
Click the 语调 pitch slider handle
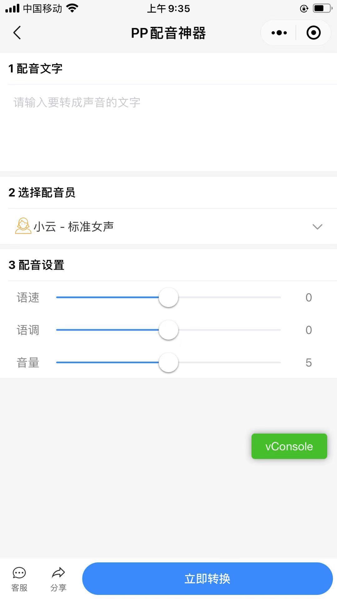[x=168, y=330]
